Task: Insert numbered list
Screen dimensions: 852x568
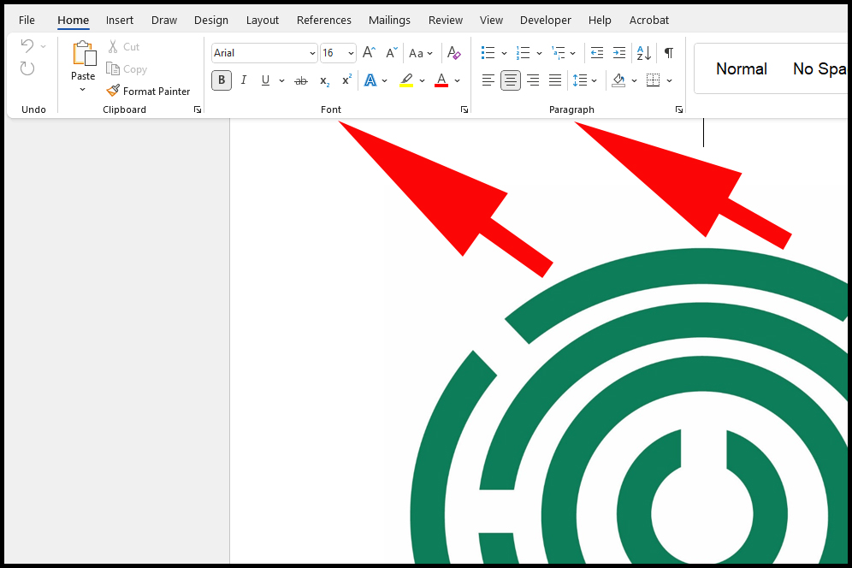Action: [524, 53]
